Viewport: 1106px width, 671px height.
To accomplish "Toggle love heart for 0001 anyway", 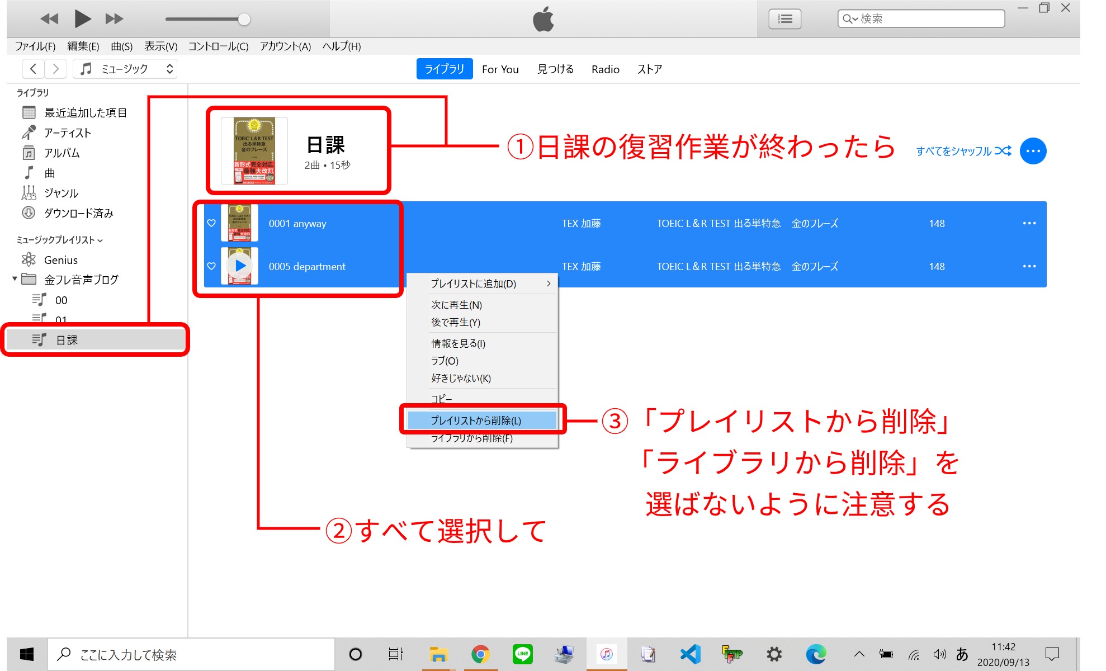I will [x=211, y=223].
